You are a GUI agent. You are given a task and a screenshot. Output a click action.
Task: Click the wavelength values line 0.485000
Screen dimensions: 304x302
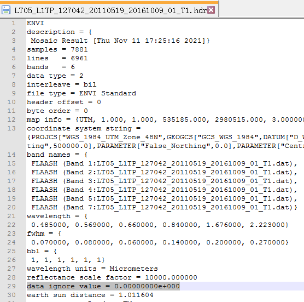160,225
